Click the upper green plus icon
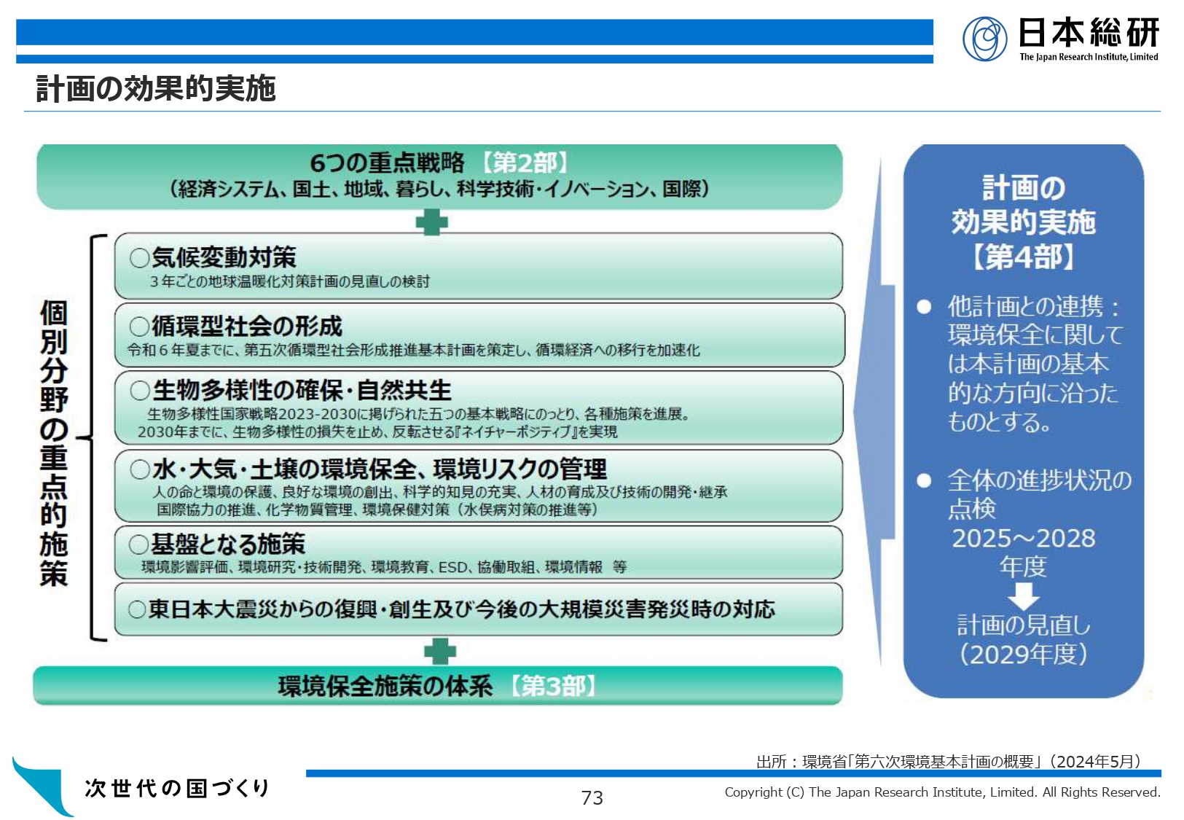1184x820 pixels. 432,222
